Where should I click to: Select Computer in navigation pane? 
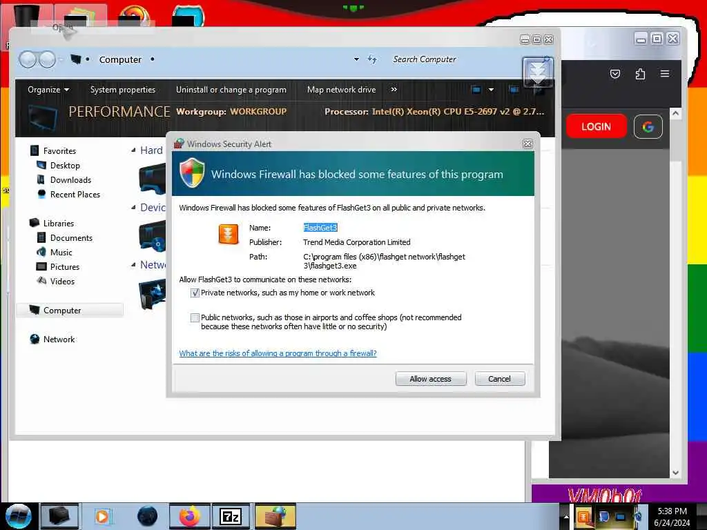70,311
